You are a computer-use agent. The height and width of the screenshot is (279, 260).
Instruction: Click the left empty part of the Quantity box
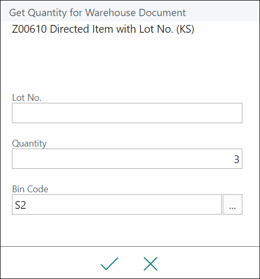(x=71, y=158)
